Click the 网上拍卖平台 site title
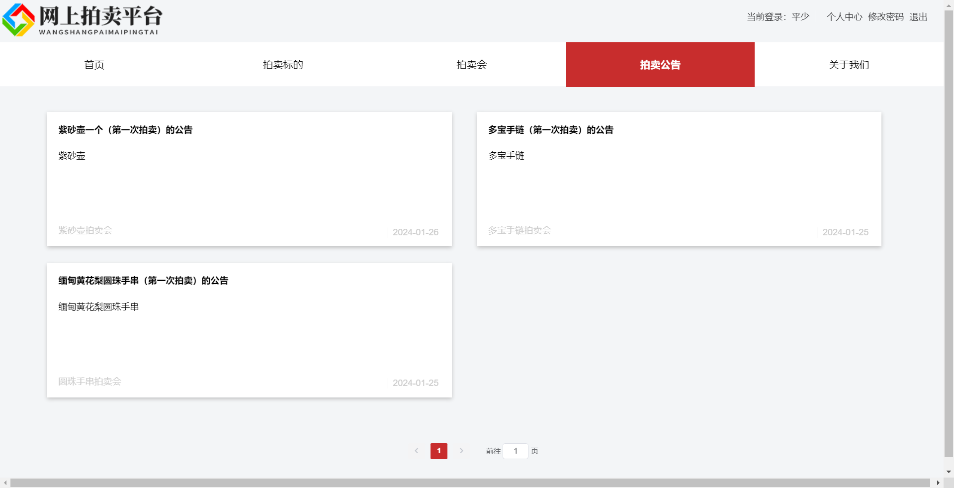This screenshot has width=954, height=488. 101,16
